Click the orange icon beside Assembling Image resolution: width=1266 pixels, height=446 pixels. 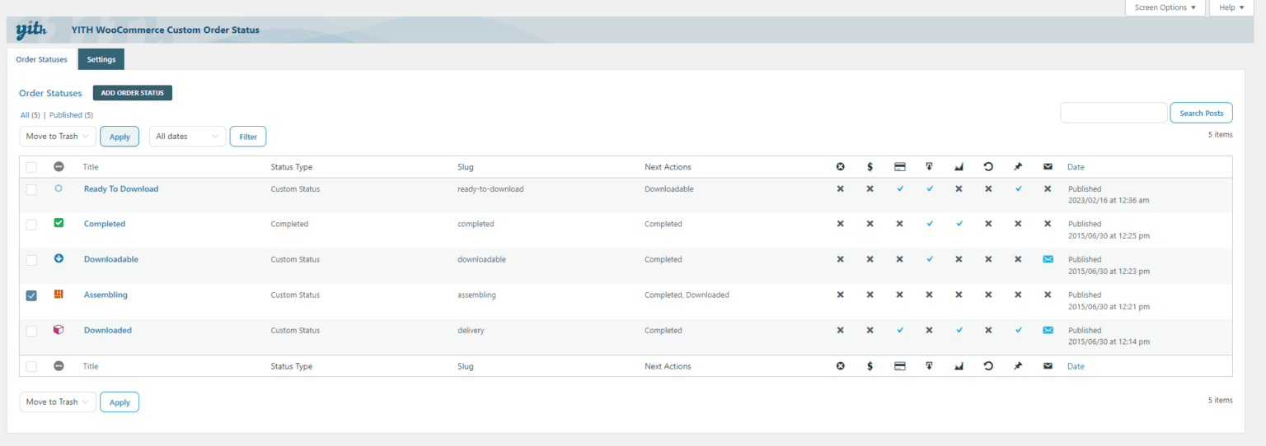[x=59, y=294]
